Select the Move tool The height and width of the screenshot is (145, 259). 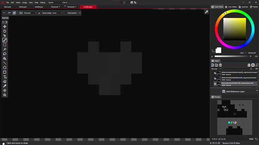tap(5, 27)
